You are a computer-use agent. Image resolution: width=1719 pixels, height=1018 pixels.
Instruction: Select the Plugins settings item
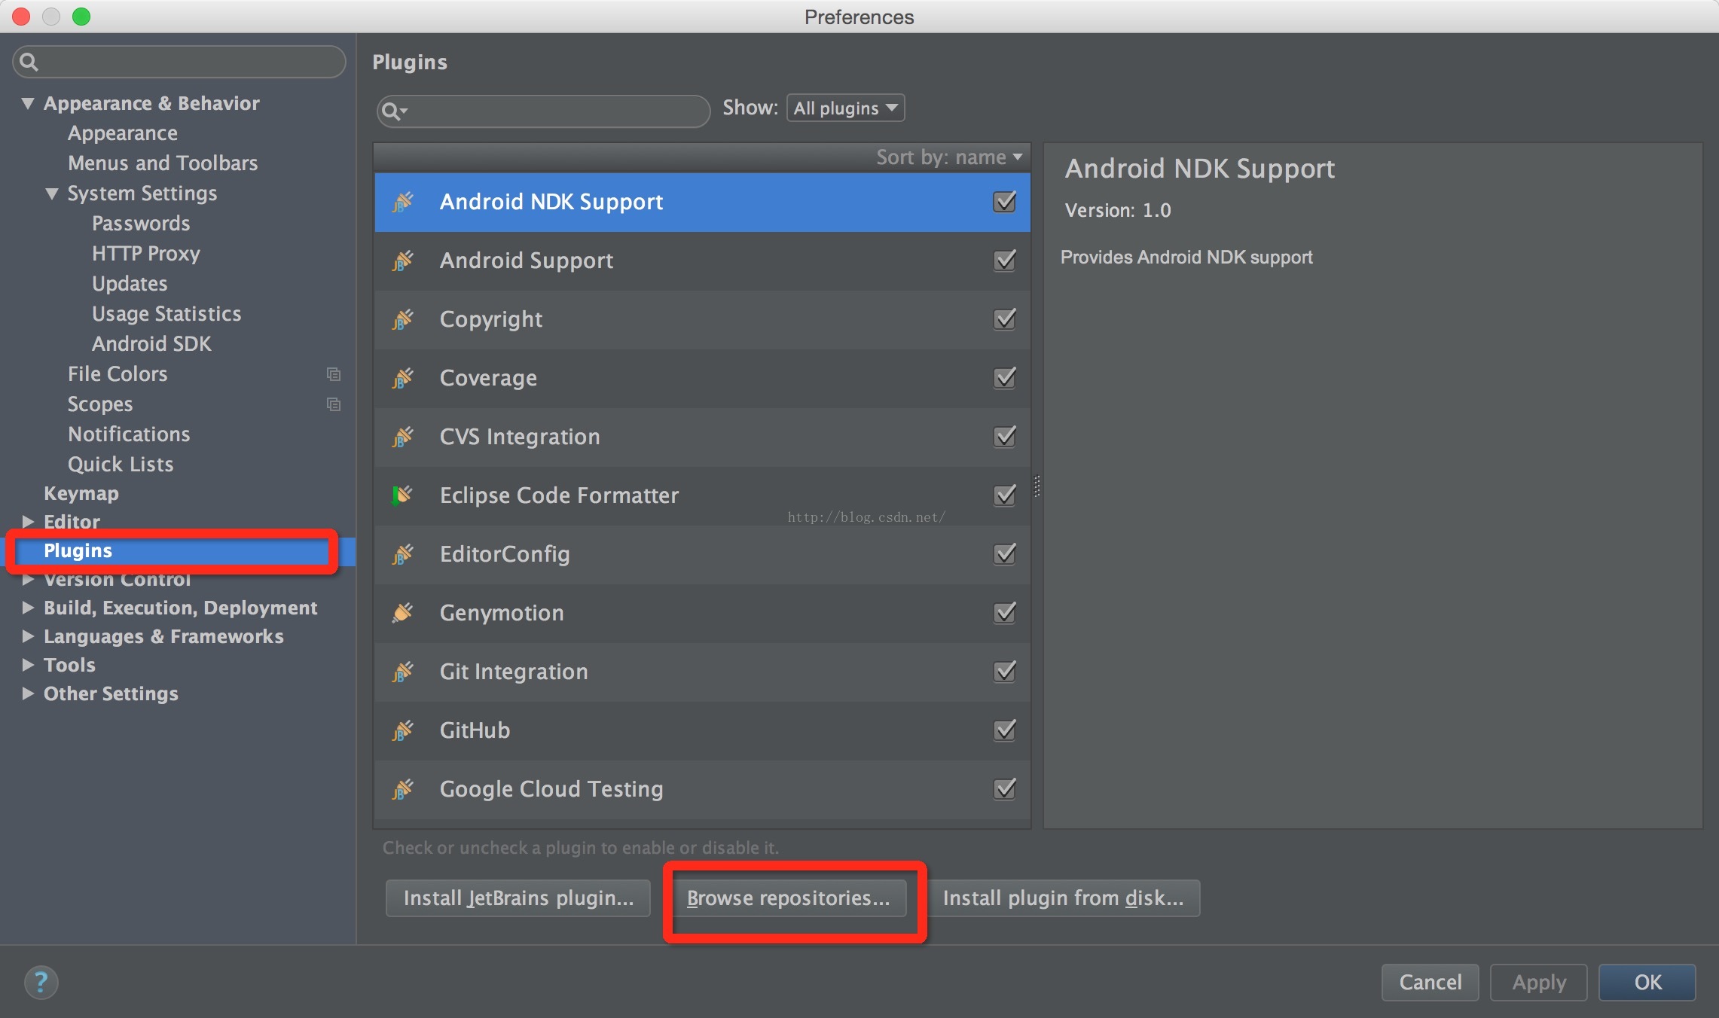pyautogui.click(x=178, y=551)
